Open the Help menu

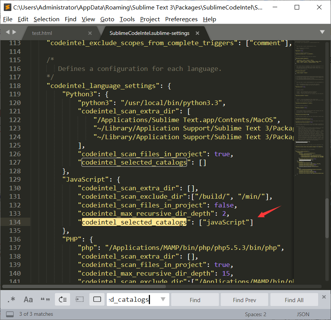click(x=209, y=19)
